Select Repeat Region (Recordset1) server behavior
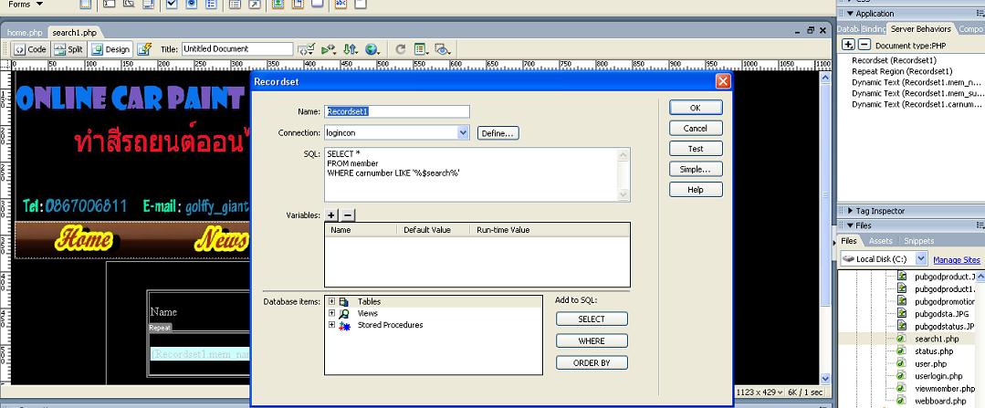 tap(902, 71)
